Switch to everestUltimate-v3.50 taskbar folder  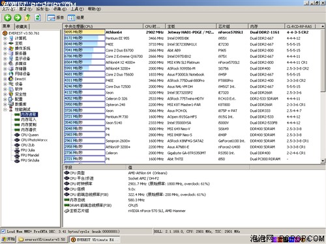coord(42,239)
